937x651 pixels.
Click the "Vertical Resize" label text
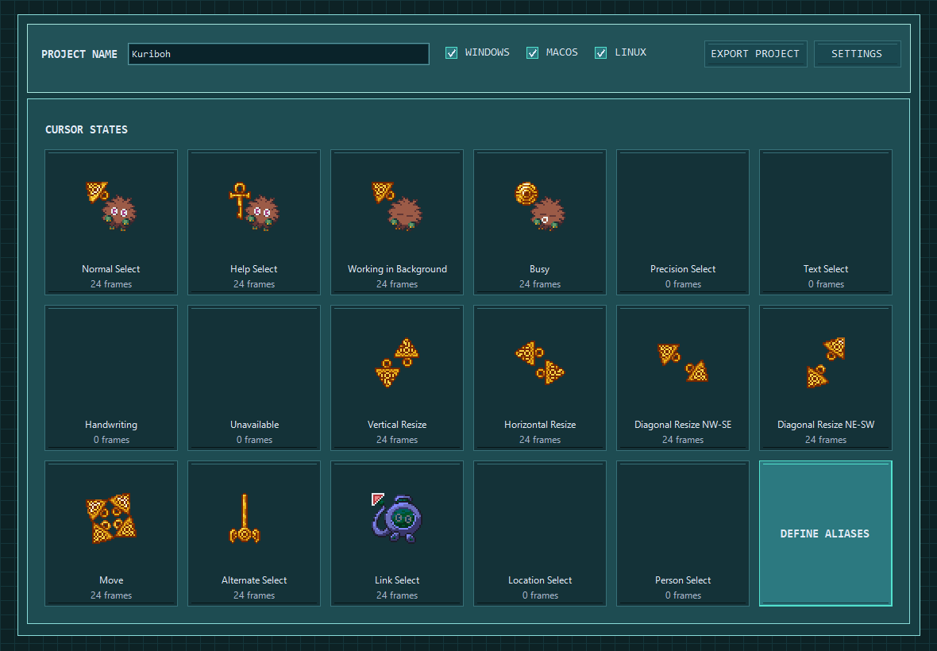tap(397, 425)
